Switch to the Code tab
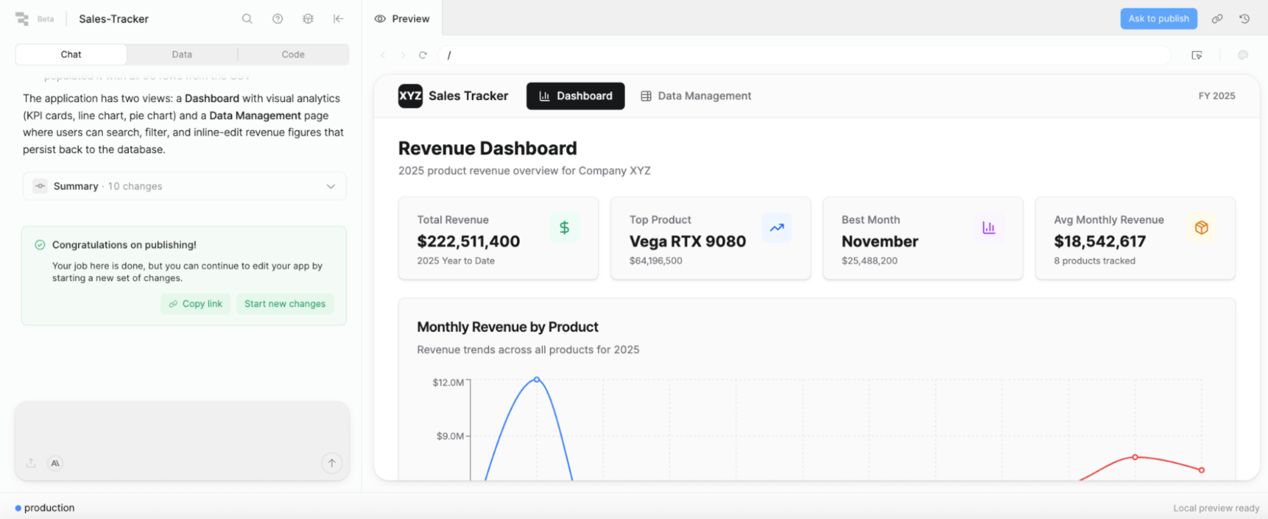Viewport: 1268px width, 519px height. click(293, 54)
